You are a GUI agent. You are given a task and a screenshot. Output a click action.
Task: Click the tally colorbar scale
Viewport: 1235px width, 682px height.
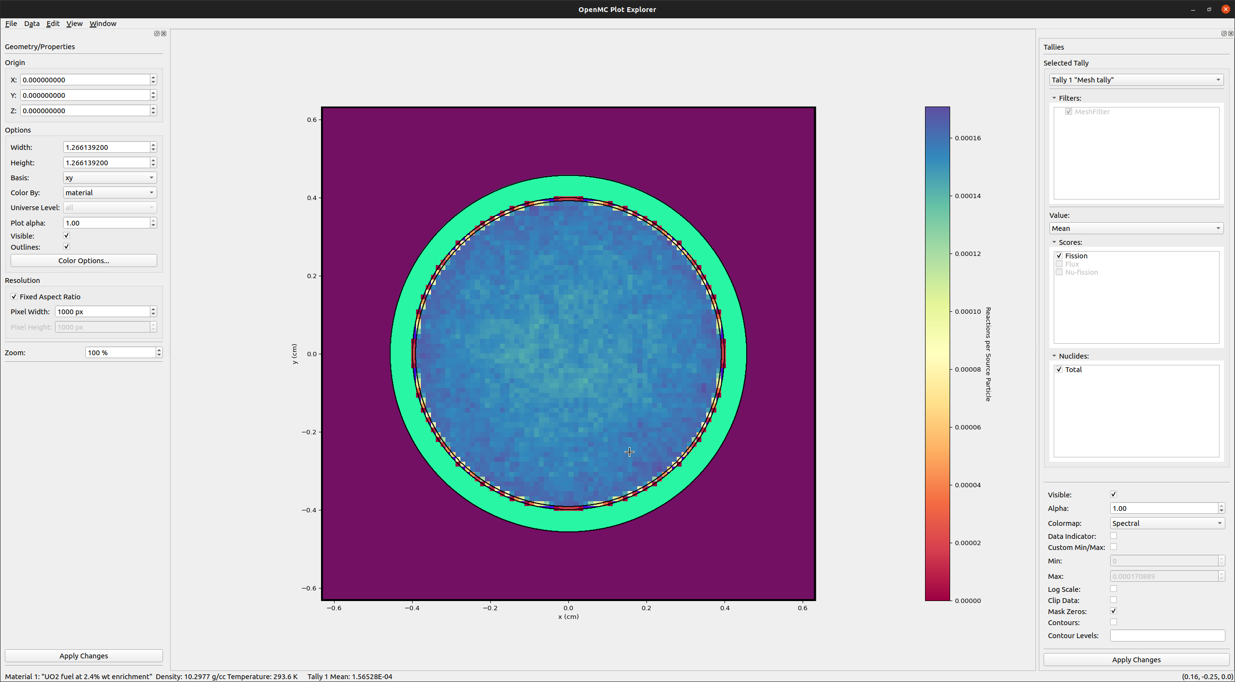click(x=937, y=354)
